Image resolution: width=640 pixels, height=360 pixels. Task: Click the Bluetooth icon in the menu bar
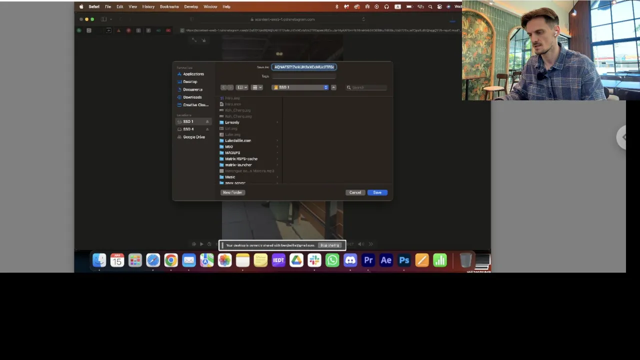click(x=336, y=6)
